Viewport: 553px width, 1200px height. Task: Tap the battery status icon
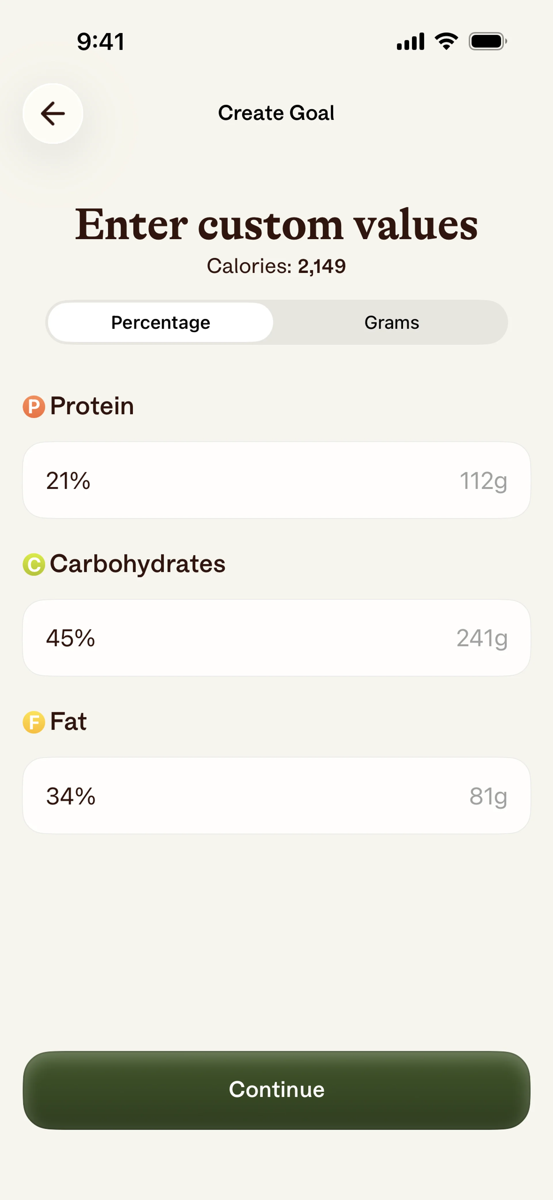click(487, 42)
